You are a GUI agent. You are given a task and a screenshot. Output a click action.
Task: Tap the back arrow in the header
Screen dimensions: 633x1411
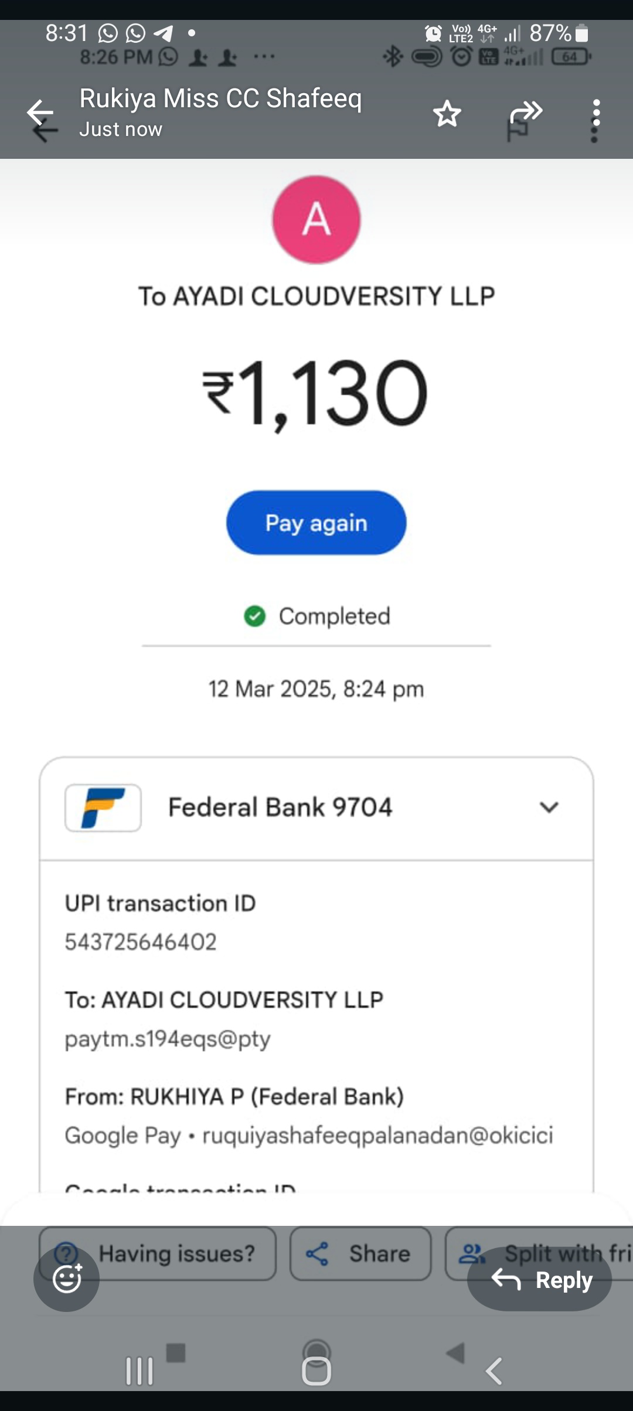(x=40, y=113)
